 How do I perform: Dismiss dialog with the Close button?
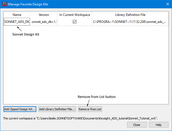137,125
